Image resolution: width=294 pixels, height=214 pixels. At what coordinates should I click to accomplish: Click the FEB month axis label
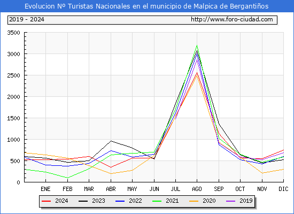(x=67, y=189)
